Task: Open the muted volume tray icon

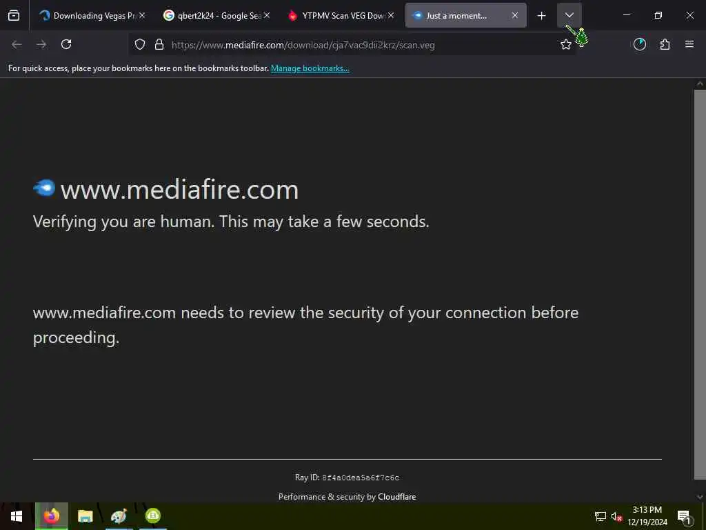Action: coord(616,516)
